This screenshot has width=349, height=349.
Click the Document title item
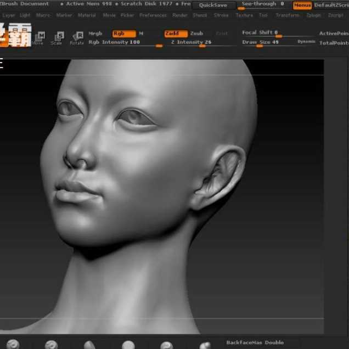coord(34,4)
